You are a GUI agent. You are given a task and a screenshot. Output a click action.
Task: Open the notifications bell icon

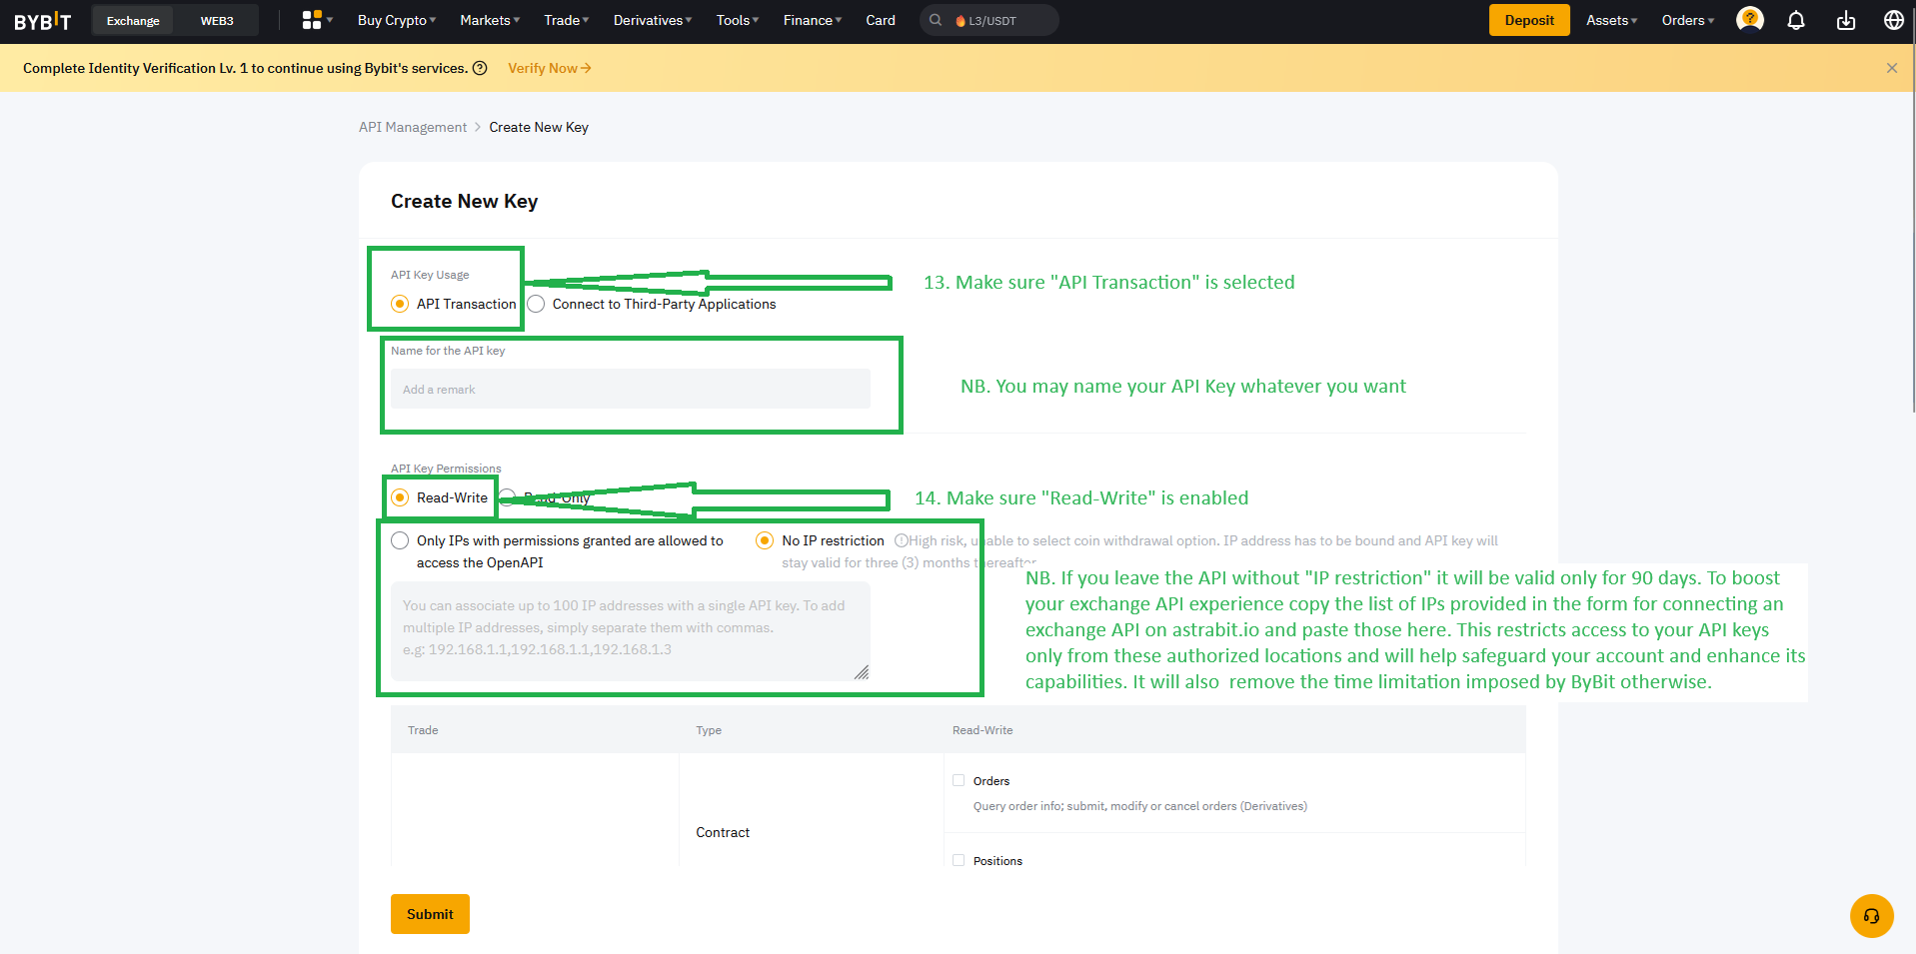(x=1796, y=20)
